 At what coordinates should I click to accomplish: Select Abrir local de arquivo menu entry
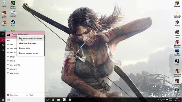click(x=28, y=43)
